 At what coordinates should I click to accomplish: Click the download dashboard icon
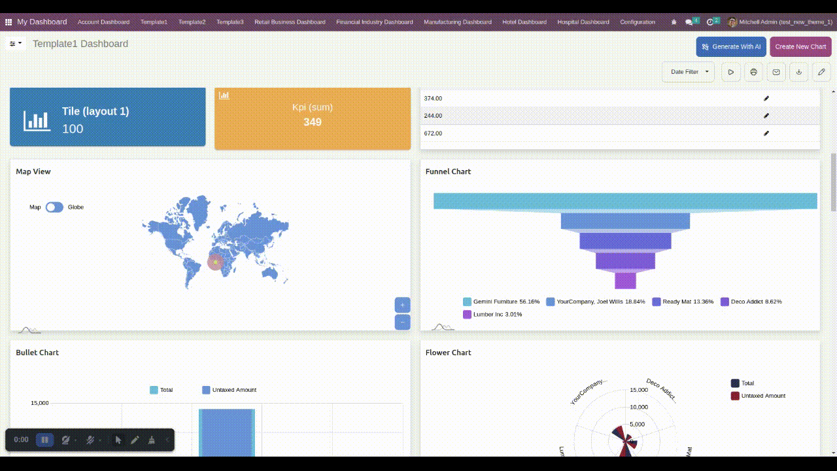pyautogui.click(x=799, y=72)
